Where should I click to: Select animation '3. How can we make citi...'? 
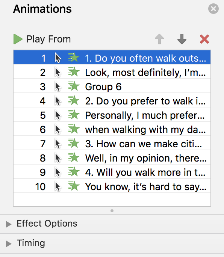tap(112, 143)
